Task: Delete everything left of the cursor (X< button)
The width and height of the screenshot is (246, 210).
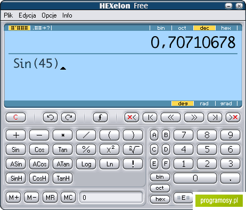Action: click(x=132, y=117)
